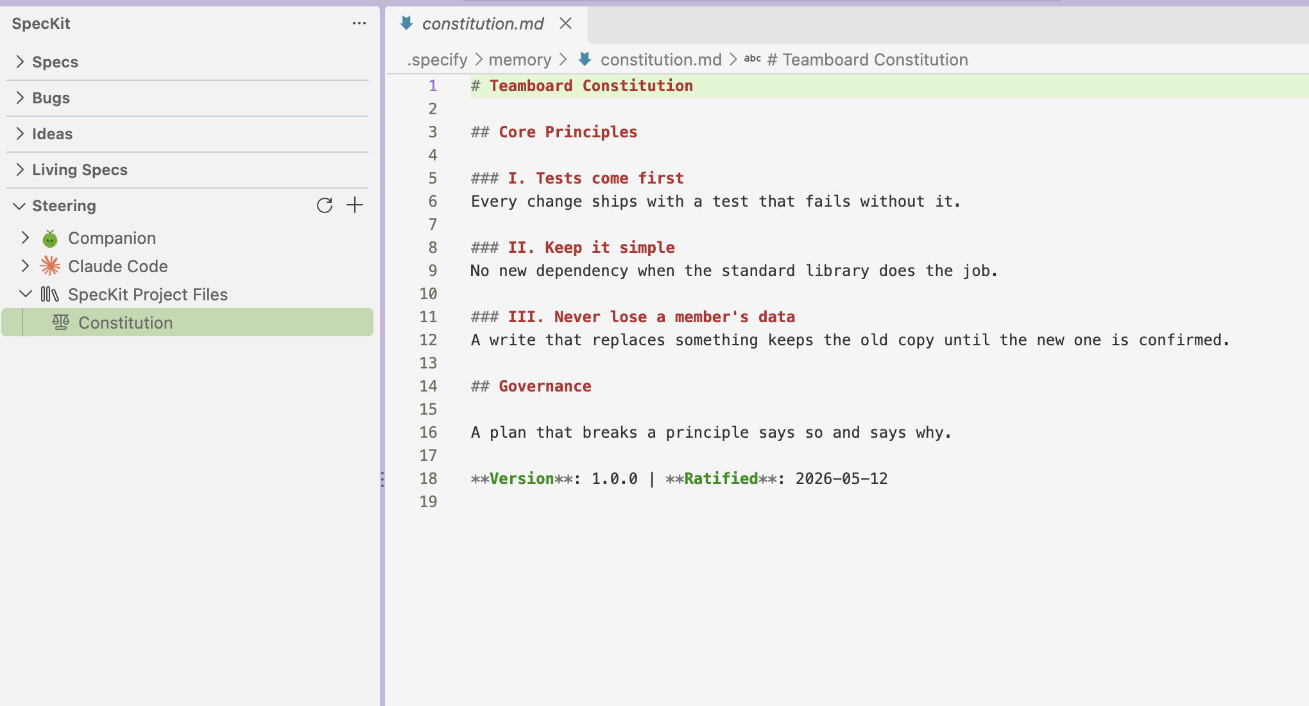Viewport: 1309px width, 706px height.
Task: Click breadcrumb markdown icon before constitution.md
Action: (x=585, y=60)
